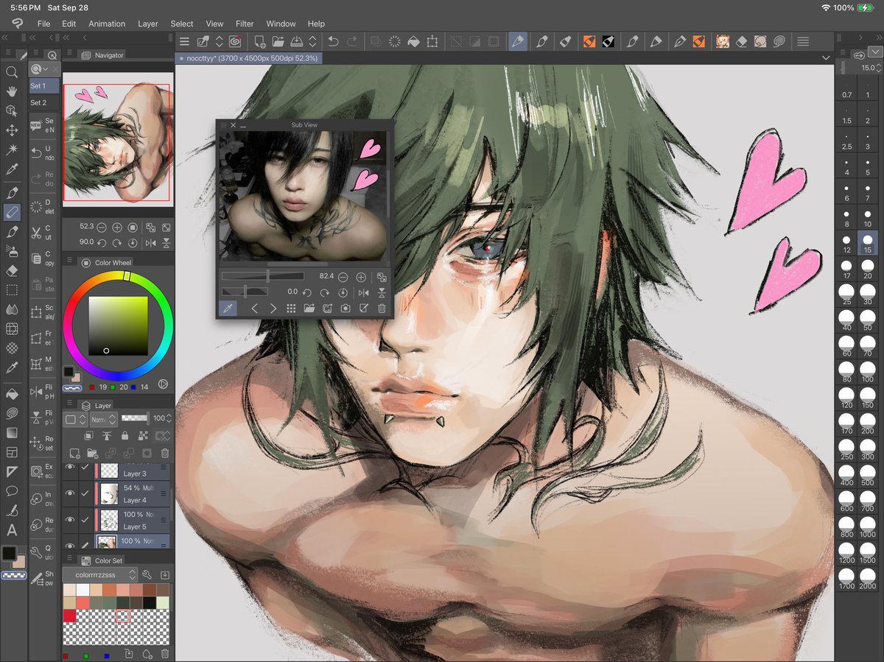Open brush size value stepper 15.0

point(879,68)
